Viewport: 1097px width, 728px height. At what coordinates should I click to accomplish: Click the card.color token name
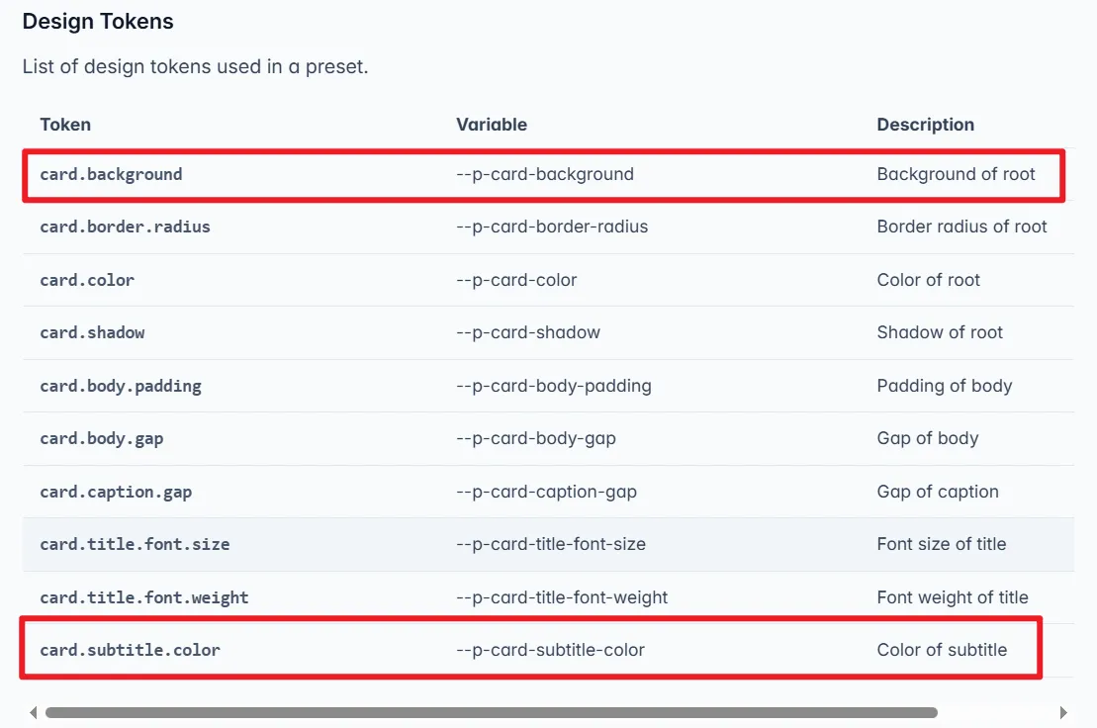[x=87, y=280]
